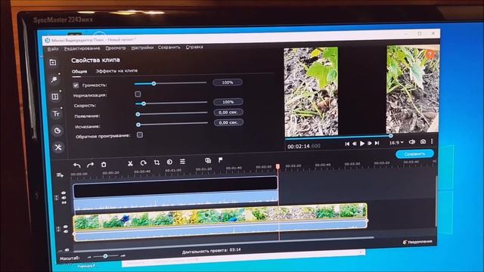
Task: Rotate the selected clip
Action: click(x=143, y=163)
